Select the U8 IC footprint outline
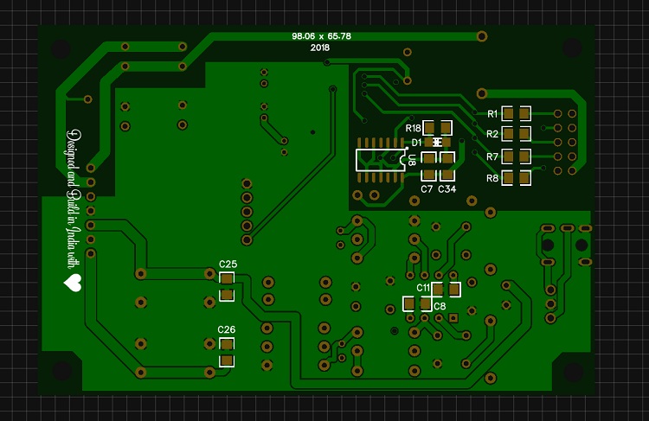The height and width of the screenshot is (421, 649). 381,161
